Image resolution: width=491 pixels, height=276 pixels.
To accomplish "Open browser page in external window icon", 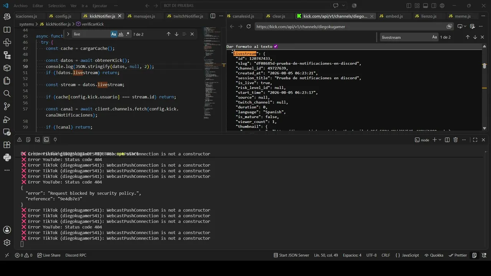I will click(x=449, y=26).
